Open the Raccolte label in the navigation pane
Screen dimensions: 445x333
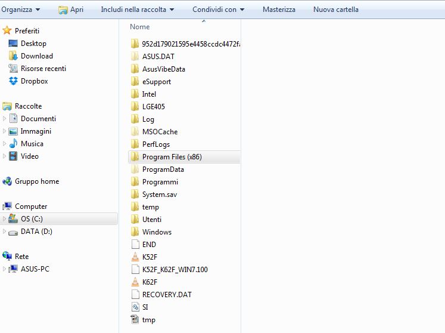(x=29, y=106)
